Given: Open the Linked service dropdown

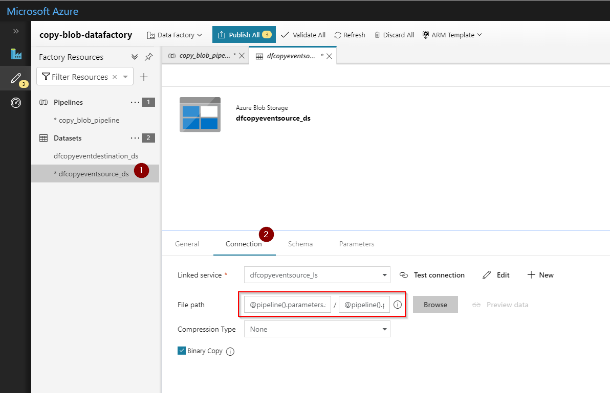Looking at the screenshot, I should click(317, 275).
